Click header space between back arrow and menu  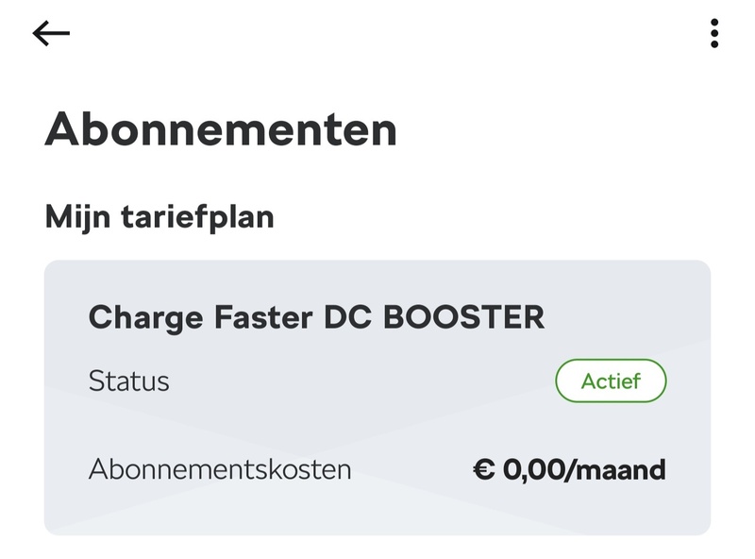coord(377,34)
